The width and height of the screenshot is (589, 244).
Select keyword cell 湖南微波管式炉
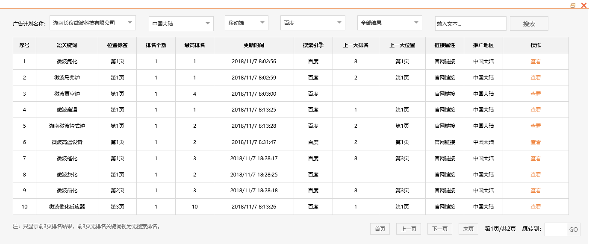(x=67, y=126)
